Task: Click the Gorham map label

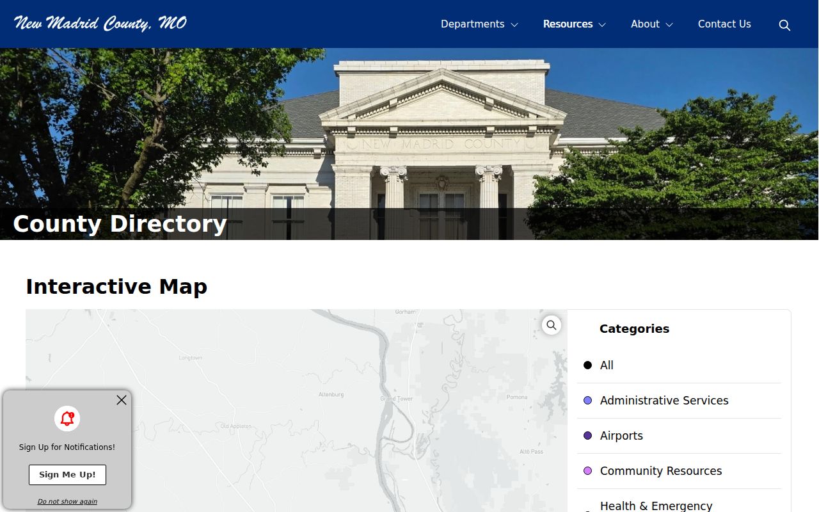Action: [406, 312]
